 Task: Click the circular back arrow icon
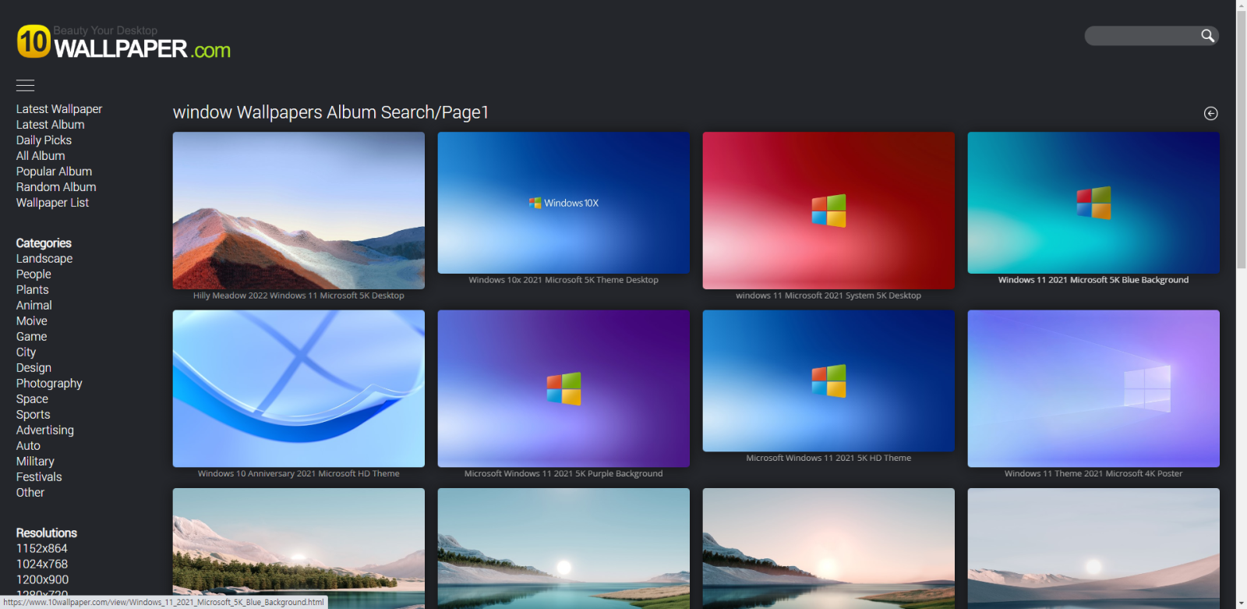[x=1210, y=114]
